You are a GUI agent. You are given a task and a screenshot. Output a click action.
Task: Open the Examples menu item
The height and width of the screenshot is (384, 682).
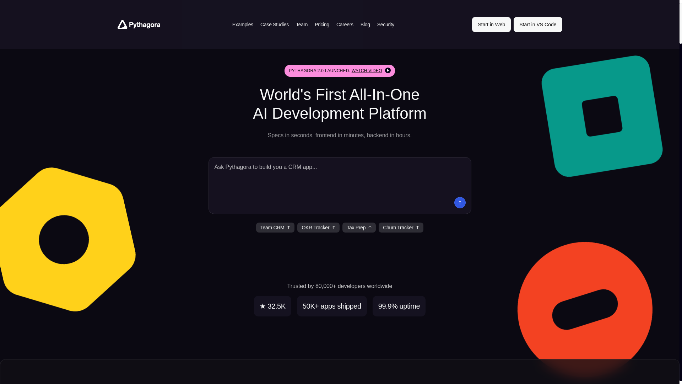pos(243,25)
